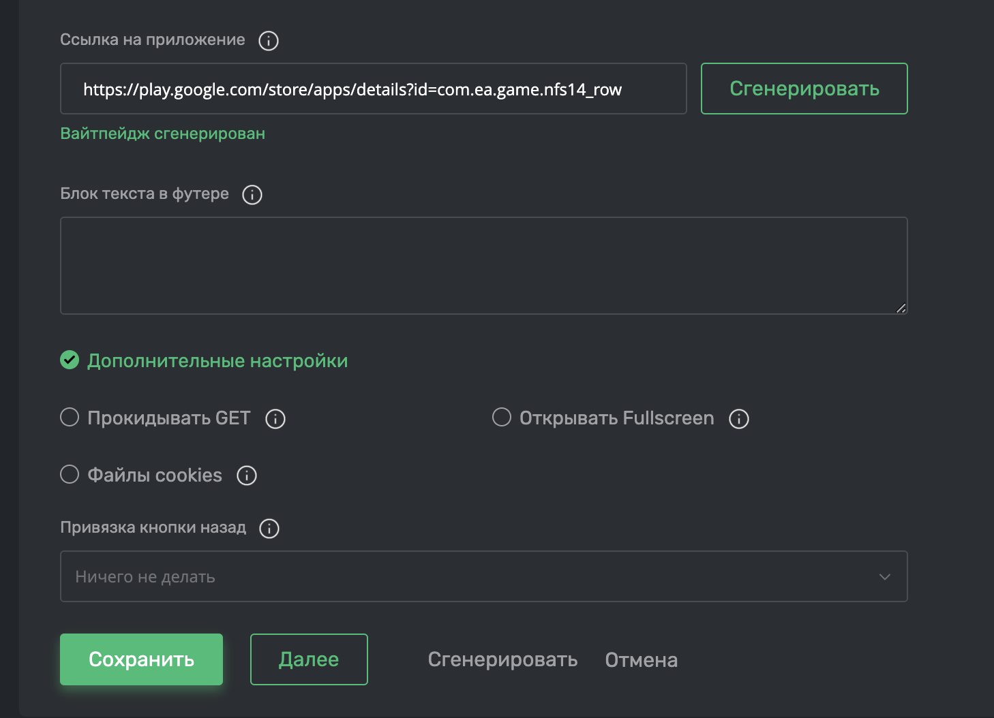
Task: Click the Блок текста в футере label
Action: (x=145, y=194)
